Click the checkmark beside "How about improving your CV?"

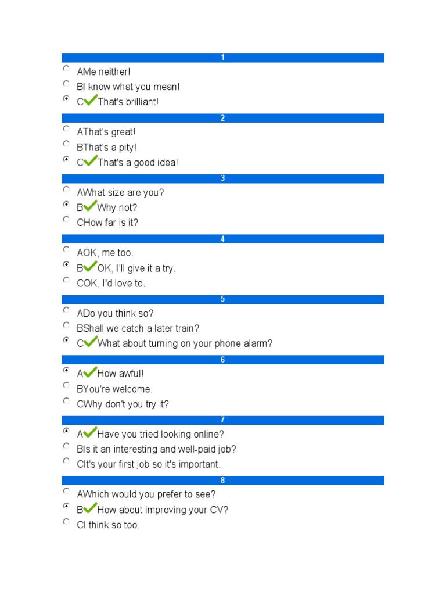point(91,508)
